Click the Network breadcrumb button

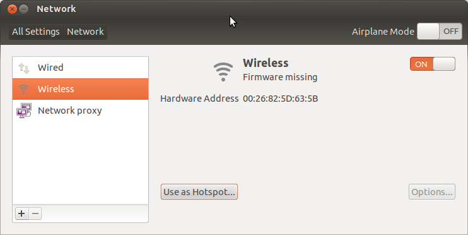point(85,32)
